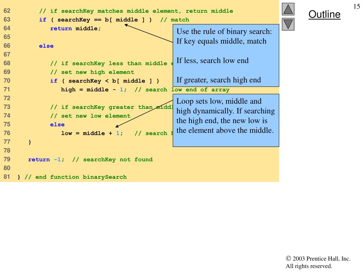This screenshot has height=273, width=364.
Task: Click 'return -1;' statement
Action: 46,160
